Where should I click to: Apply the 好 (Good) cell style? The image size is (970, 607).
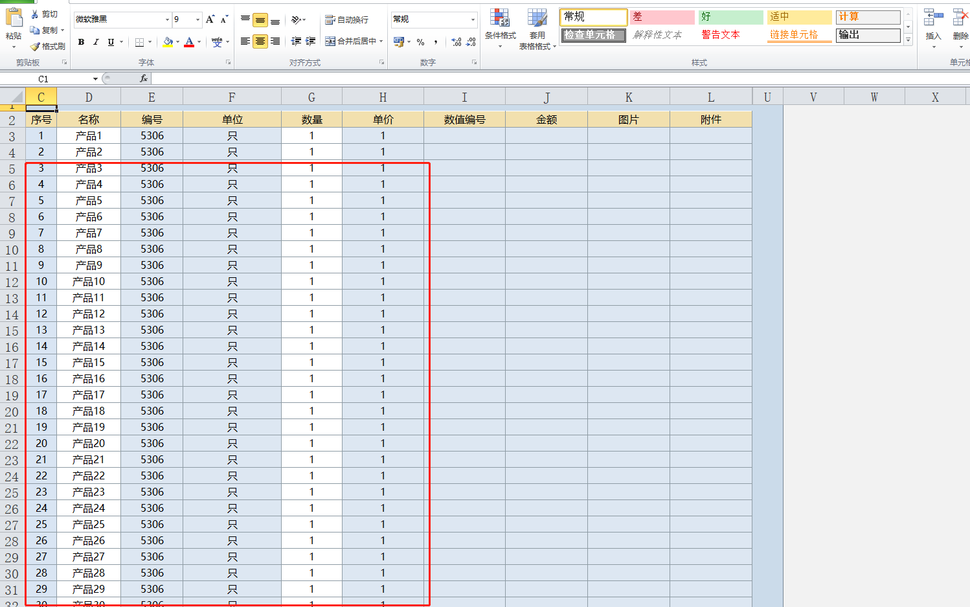[x=730, y=17]
